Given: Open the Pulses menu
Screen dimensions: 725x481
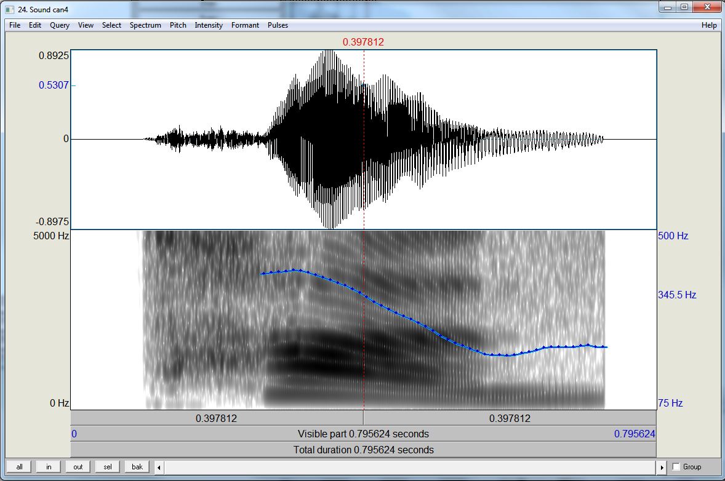Looking at the screenshot, I should tap(278, 25).
